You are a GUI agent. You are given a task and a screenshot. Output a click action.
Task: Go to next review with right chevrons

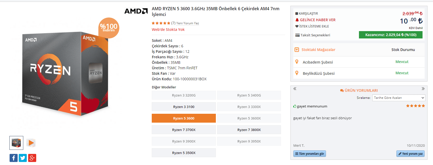[x=423, y=89]
